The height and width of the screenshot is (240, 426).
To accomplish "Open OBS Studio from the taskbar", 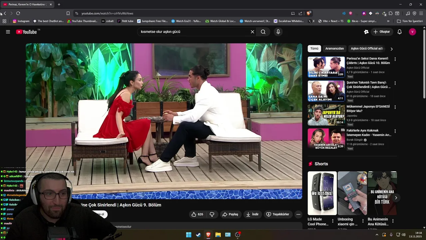I will 238,235.
